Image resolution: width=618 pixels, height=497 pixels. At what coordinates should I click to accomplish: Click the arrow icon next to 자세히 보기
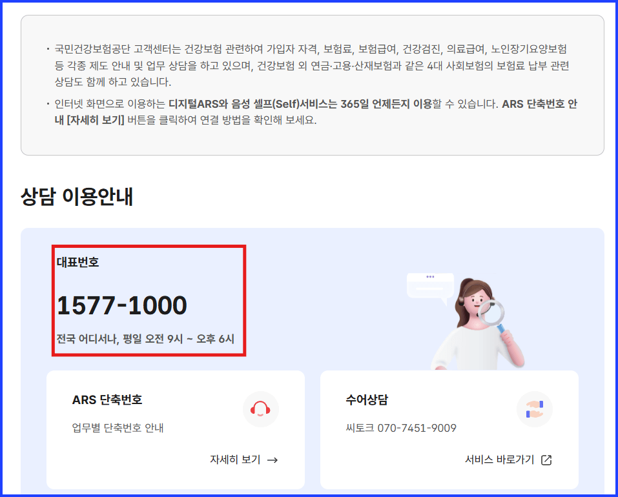[274, 460]
